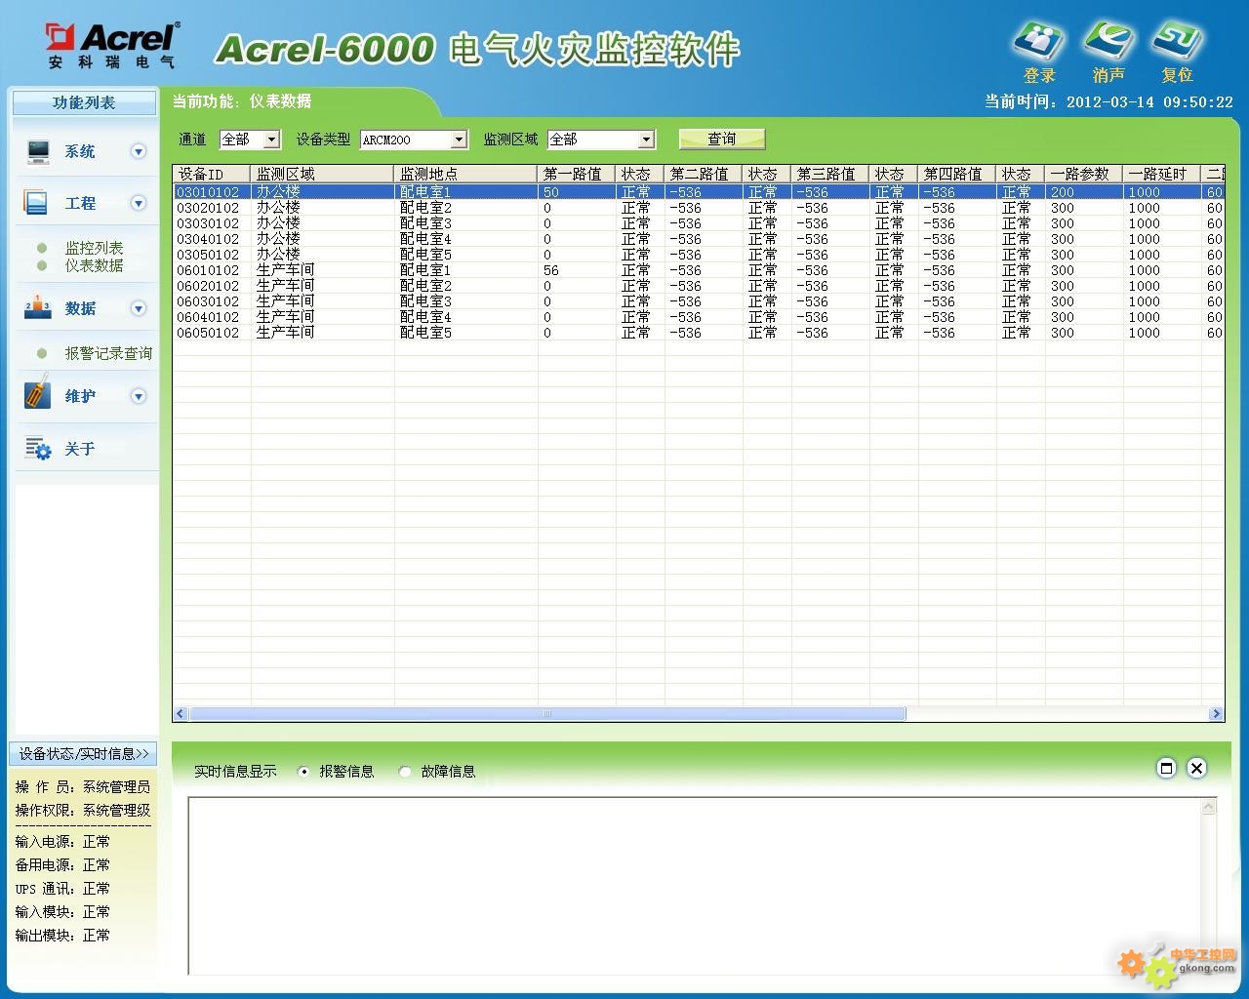This screenshot has width=1249, height=999.
Task: Select device row 03030102
Action: [698, 223]
